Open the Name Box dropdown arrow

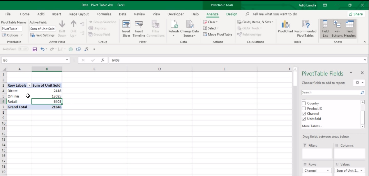click(67, 60)
